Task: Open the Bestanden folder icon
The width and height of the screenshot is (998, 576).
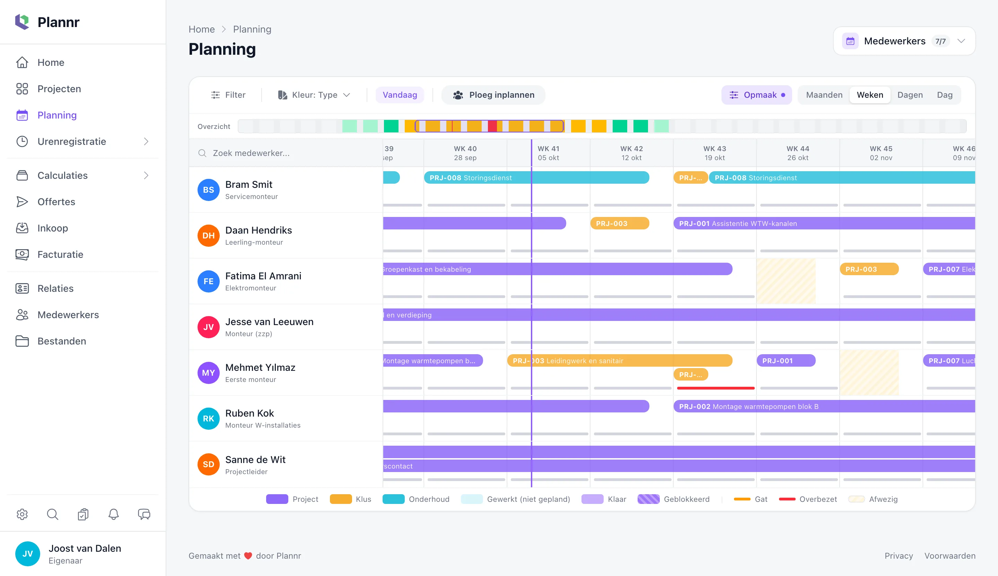Action: 22,341
